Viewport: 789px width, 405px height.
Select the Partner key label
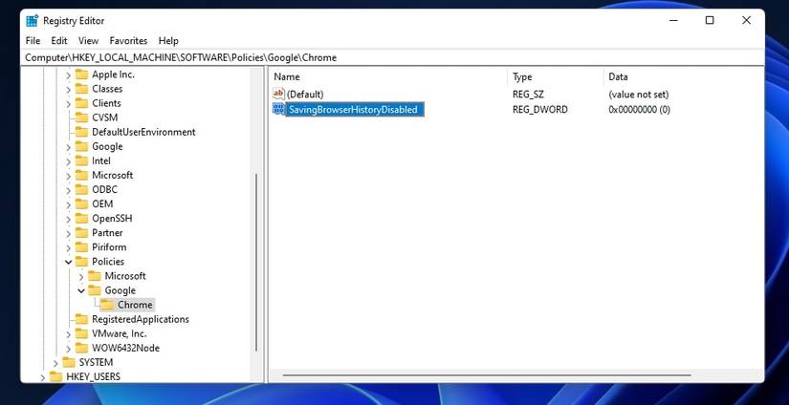pyautogui.click(x=107, y=233)
